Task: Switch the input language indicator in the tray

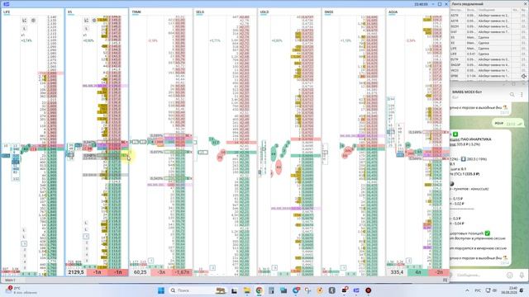Action: click(x=478, y=290)
